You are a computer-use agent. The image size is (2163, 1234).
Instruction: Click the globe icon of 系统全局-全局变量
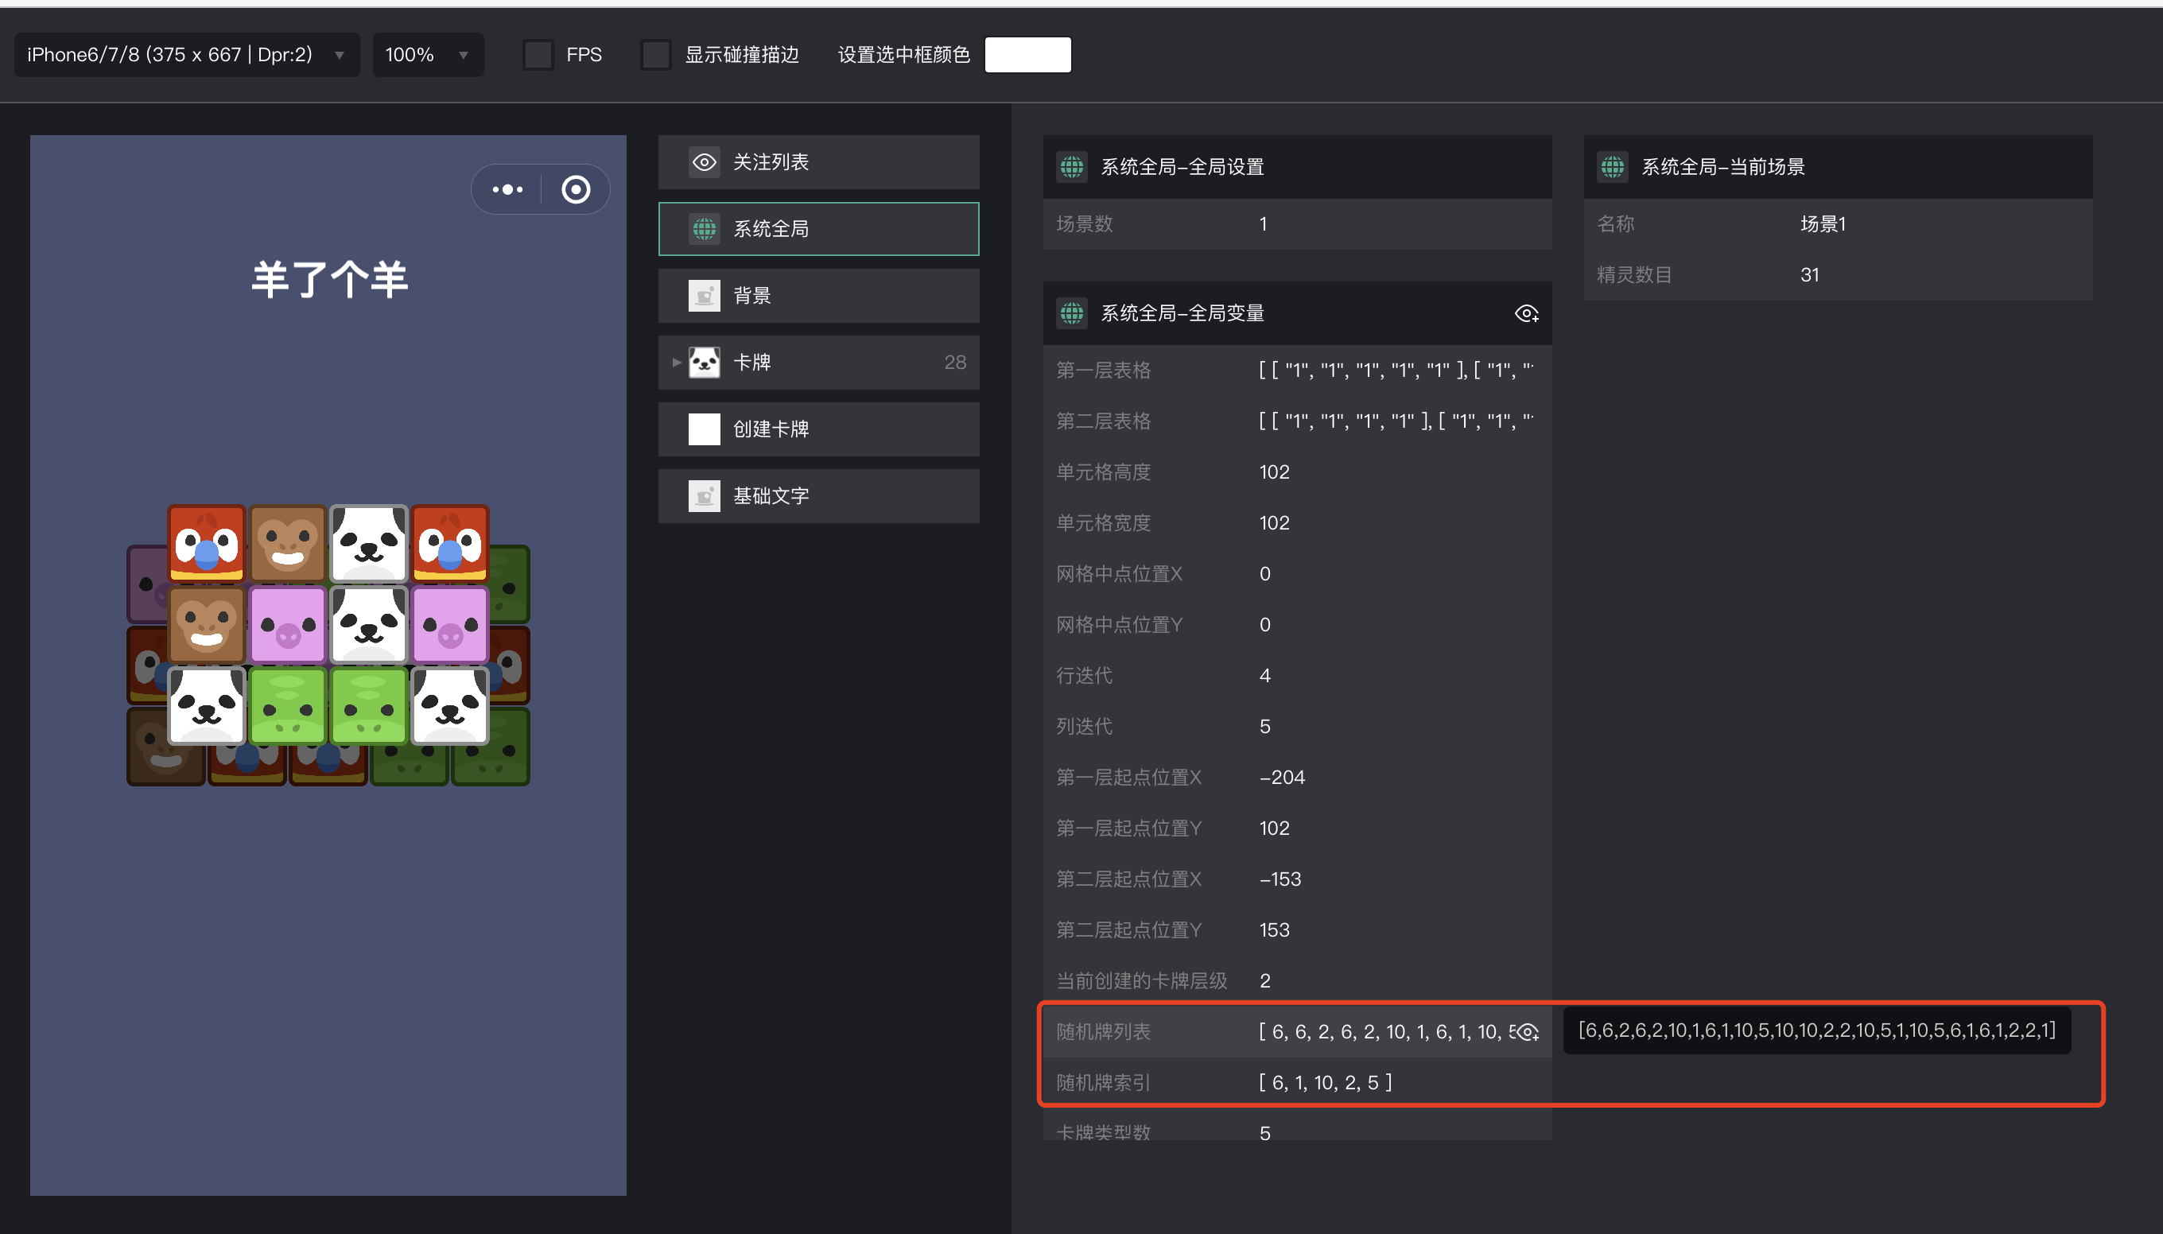click(1071, 313)
